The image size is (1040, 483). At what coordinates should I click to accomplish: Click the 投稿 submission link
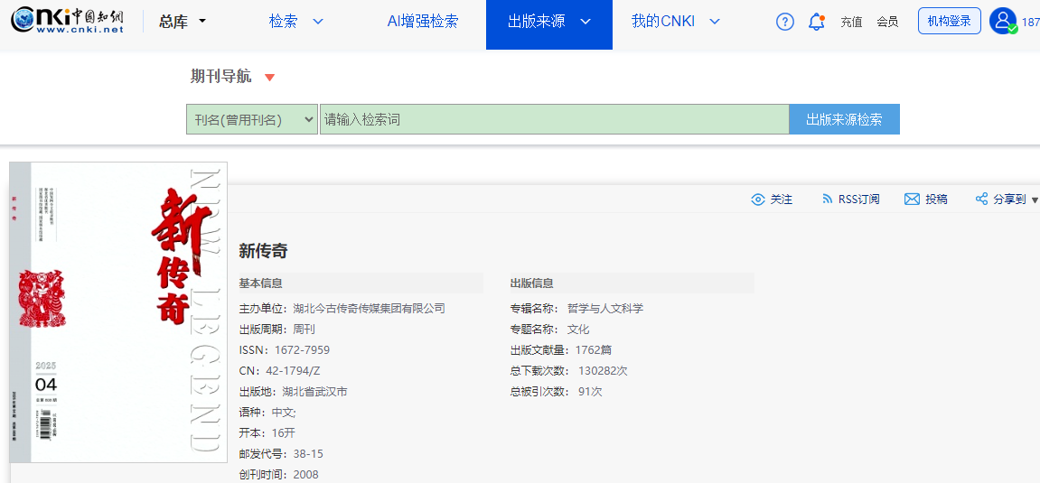tap(936, 200)
